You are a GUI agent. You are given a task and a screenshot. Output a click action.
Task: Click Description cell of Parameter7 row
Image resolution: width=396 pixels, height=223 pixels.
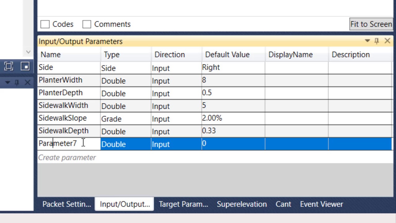pos(360,144)
